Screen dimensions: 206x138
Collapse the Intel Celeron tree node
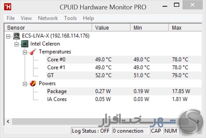tap(16, 44)
